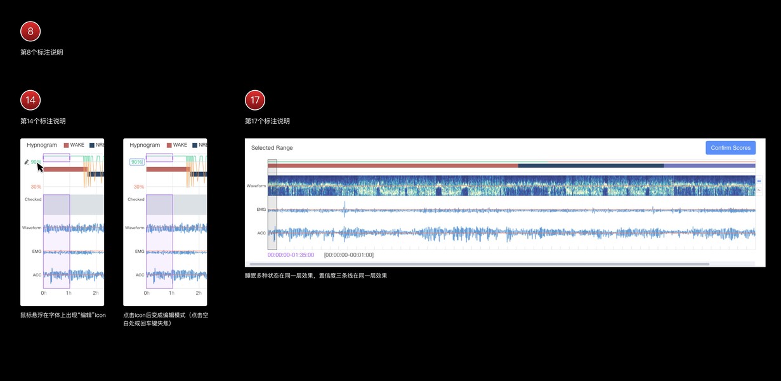
Task: Click the bracketed range [00:00:00-00:01:00]
Action: pyautogui.click(x=348, y=255)
